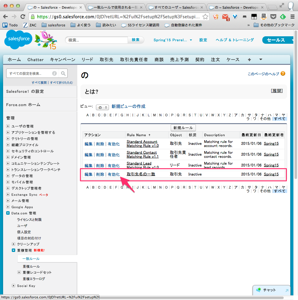Close the second browser tab

tap(141, 7)
